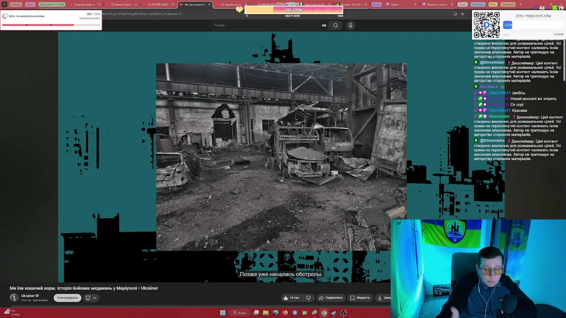Click the Спонсорувати sponsor button

point(67,298)
